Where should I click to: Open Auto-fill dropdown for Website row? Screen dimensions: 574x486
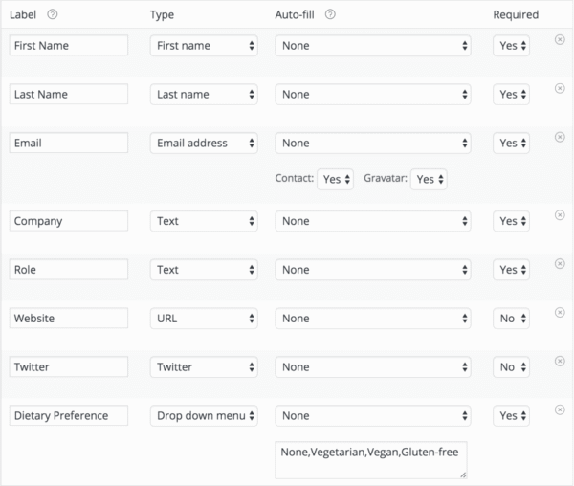click(373, 318)
